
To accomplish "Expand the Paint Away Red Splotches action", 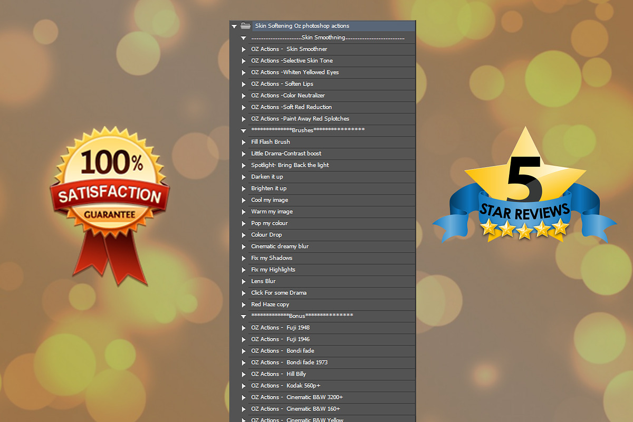I will click(x=244, y=119).
